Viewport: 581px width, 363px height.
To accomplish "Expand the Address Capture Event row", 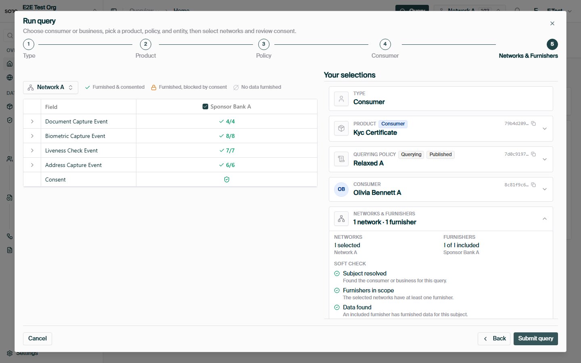I will pyautogui.click(x=32, y=165).
